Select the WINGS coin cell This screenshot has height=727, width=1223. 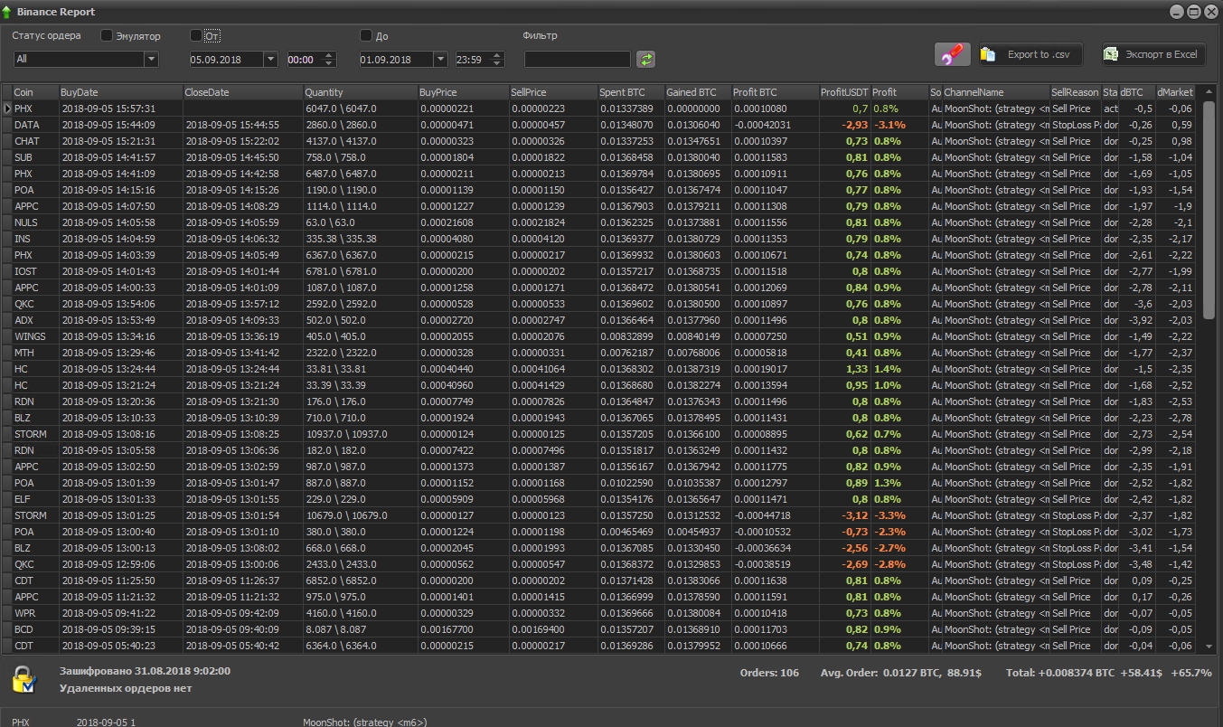[x=35, y=336]
